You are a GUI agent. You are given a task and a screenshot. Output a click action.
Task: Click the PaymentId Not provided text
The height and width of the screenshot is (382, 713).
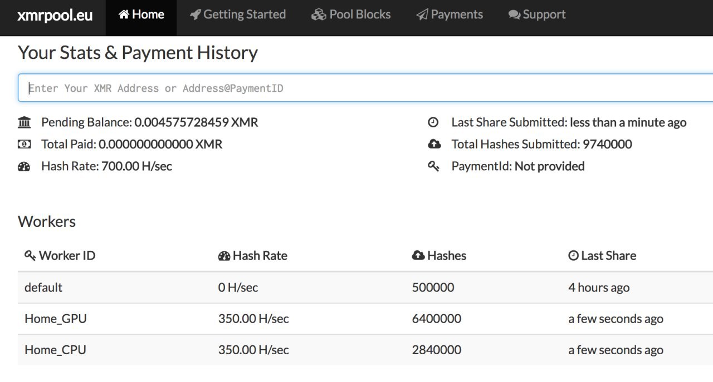(x=549, y=166)
